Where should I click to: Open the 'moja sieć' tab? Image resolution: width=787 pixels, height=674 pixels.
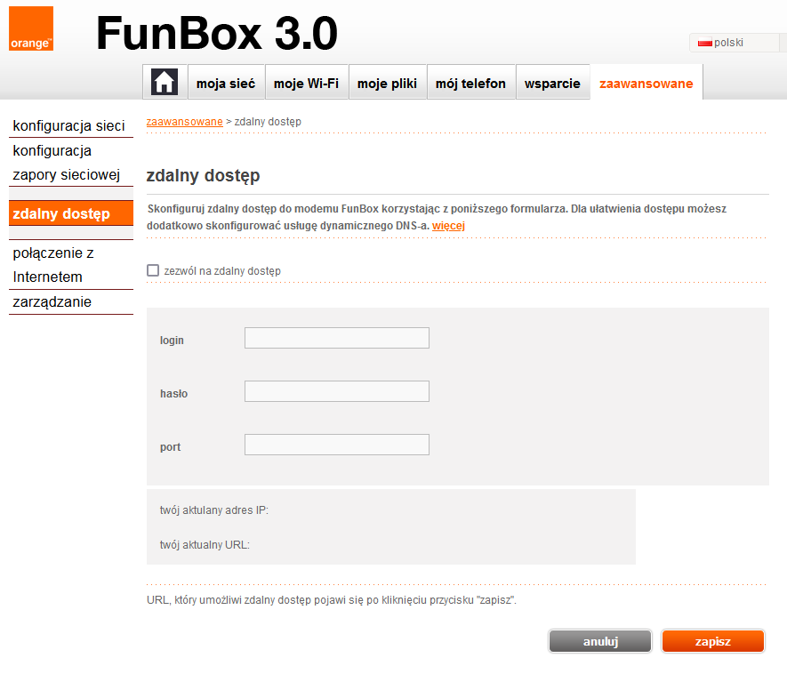226,84
